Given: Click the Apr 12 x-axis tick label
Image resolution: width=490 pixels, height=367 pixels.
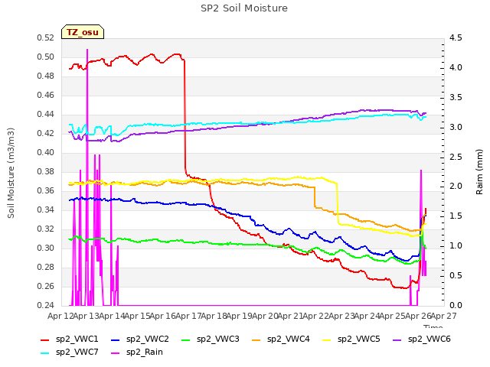Looking at the screenshot, I should (60, 316).
